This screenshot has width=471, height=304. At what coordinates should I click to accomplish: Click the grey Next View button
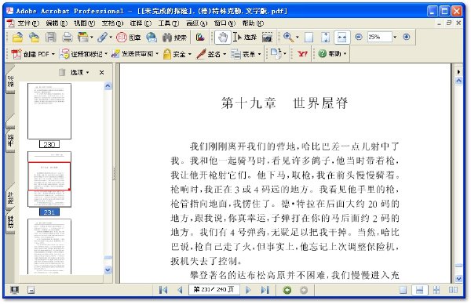[304, 290]
